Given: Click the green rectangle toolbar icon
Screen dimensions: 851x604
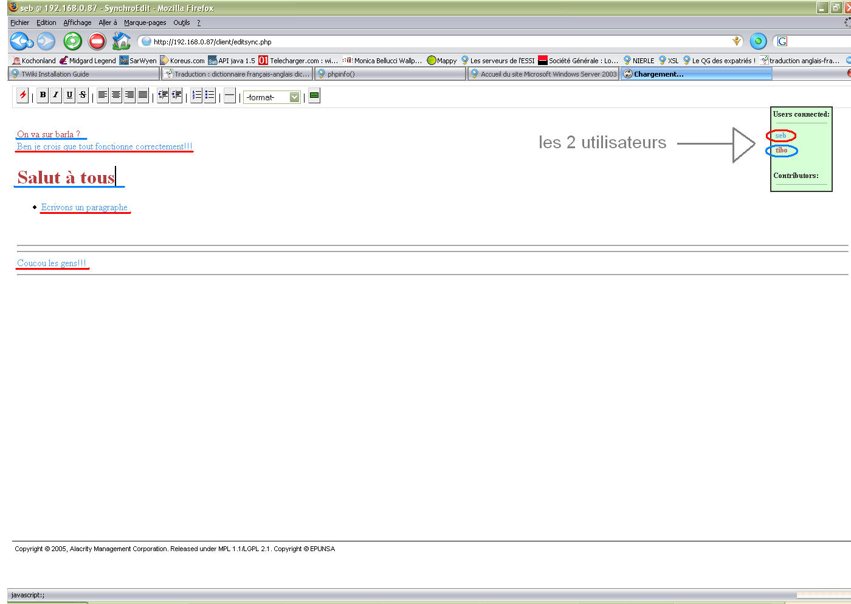Looking at the screenshot, I should click(x=314, y=95).
